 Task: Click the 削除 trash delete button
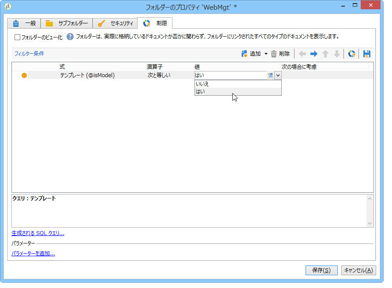[280, 54]
